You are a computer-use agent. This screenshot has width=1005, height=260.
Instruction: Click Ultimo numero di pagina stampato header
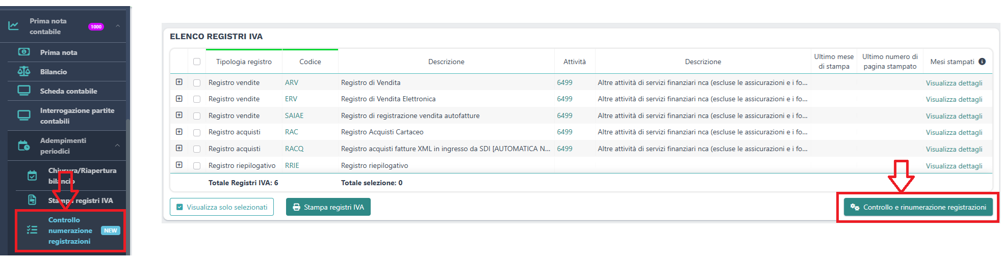click(x=890, y=62)
